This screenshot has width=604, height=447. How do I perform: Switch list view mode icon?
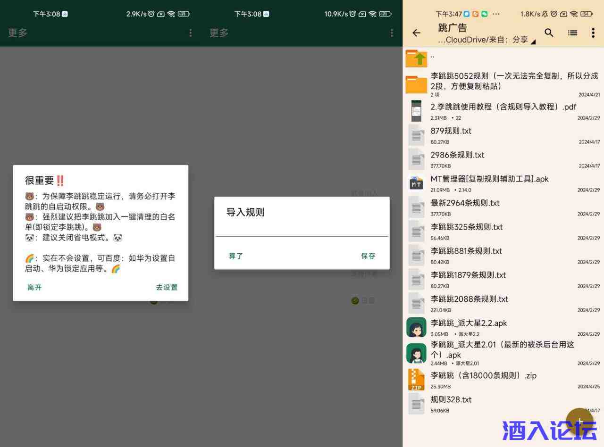(x=572, y=33)
